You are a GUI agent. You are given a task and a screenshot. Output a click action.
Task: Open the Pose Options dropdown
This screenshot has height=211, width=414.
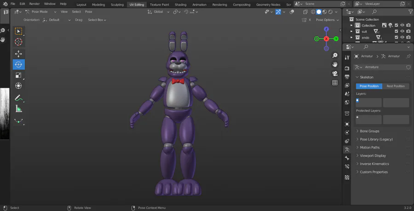click(x=327, y=20)
